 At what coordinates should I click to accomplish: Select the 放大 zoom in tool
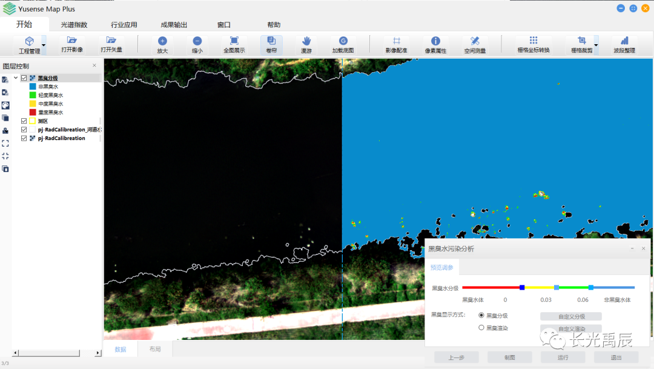click(162, 41)
